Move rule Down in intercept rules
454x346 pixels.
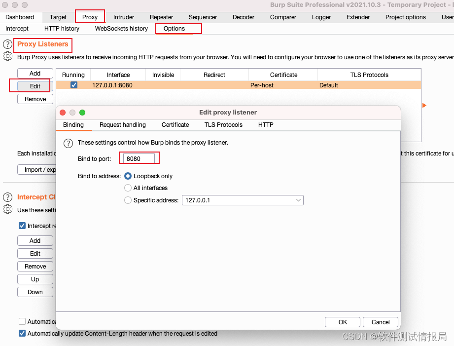[x=35, y=292]
